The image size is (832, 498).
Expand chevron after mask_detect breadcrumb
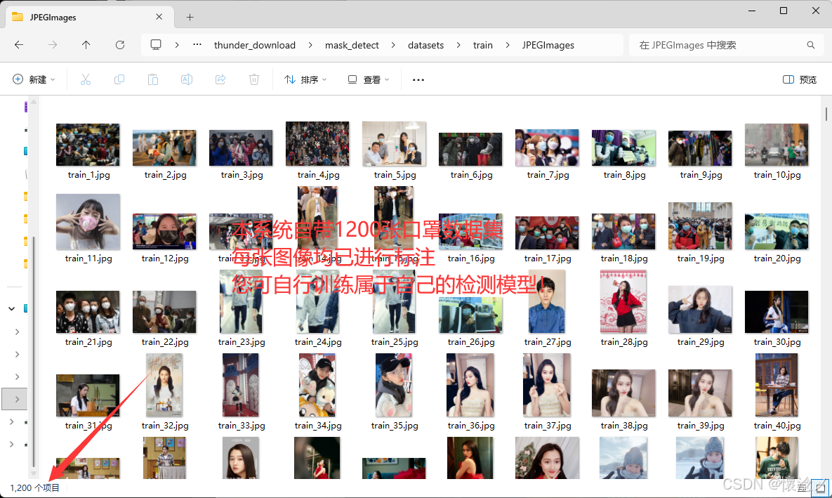pyautogui.click(x=393, y=45)
